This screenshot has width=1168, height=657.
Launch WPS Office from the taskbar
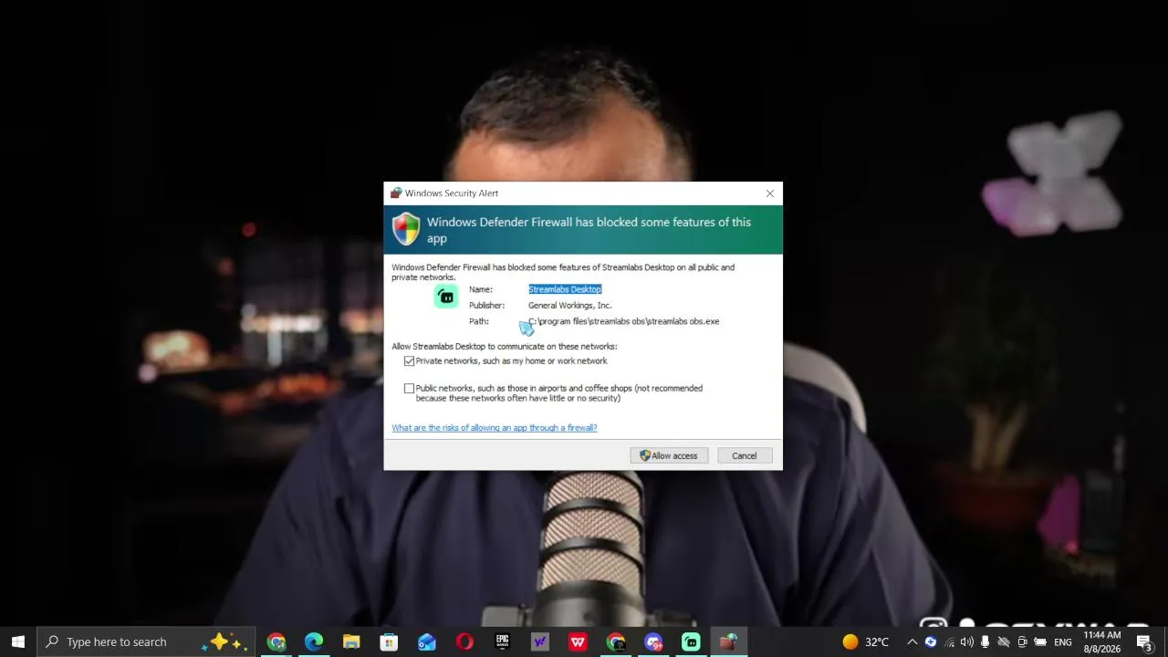578,641
